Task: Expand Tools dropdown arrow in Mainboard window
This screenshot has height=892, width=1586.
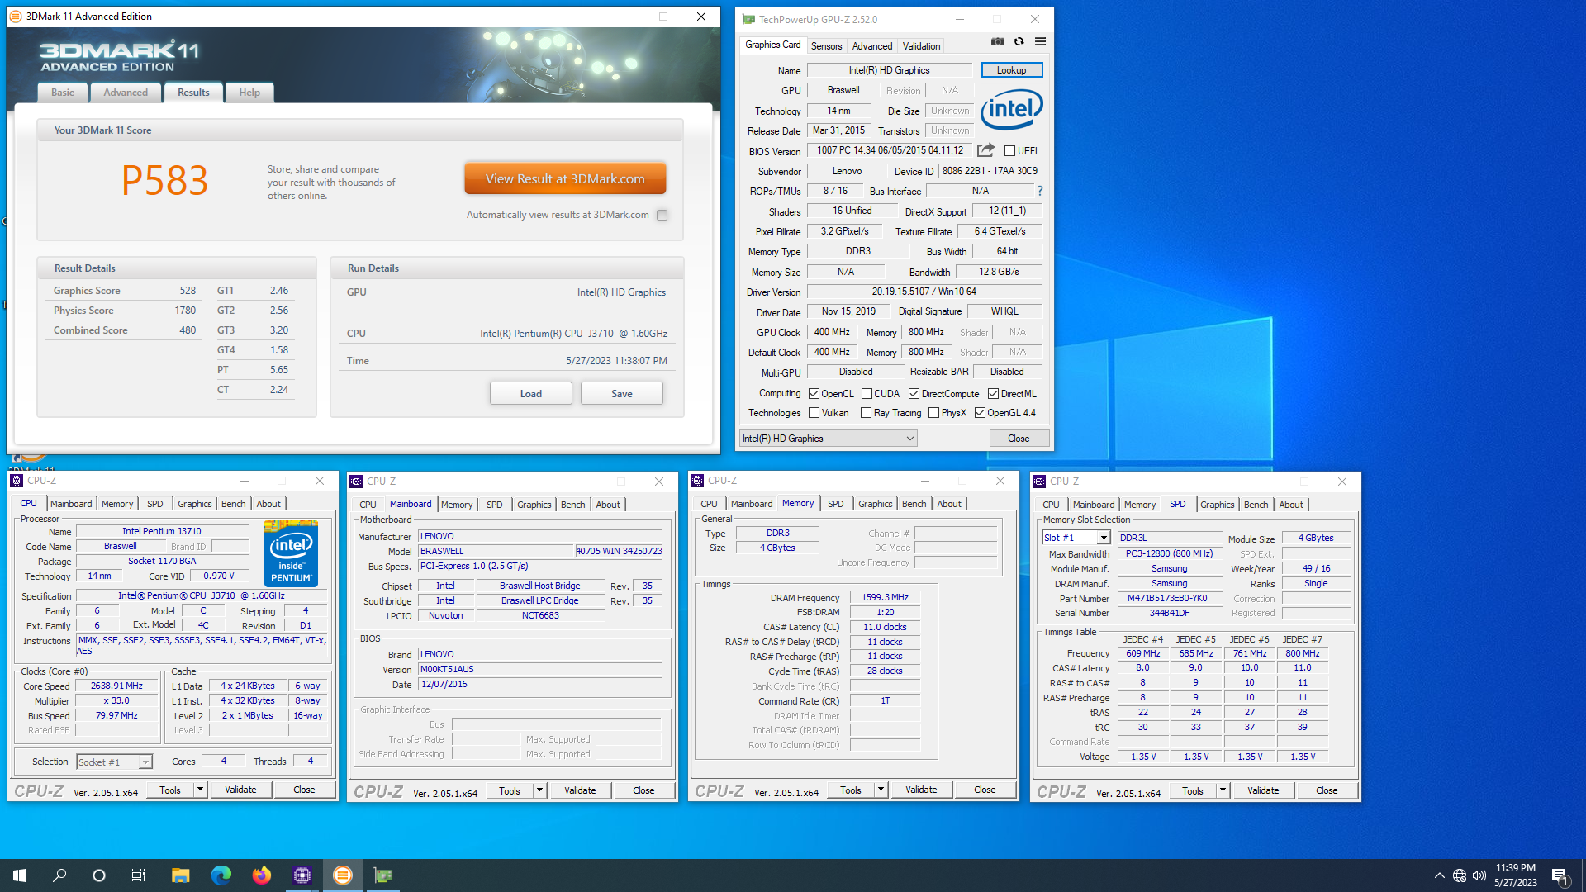Action: (x=539, y=790)
